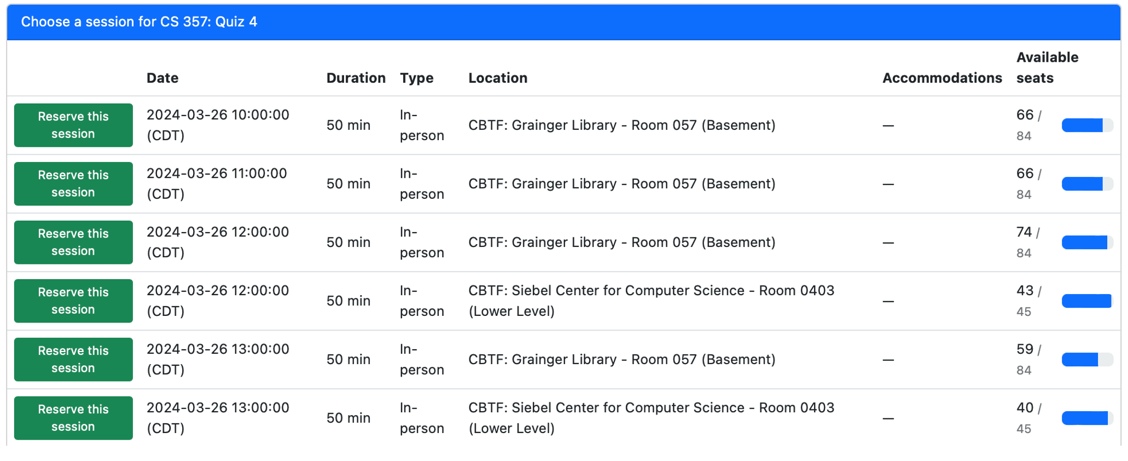Click the Accommodations column header
1128x461 pixels.
coord(942,78)
